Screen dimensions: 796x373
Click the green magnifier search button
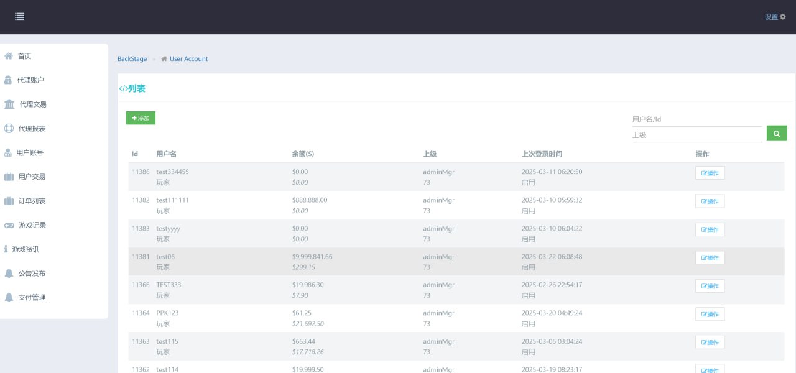coord(776,133)
